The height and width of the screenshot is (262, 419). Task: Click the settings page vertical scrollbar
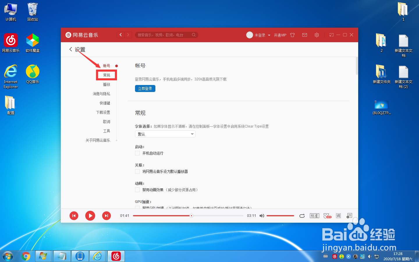(x=357, y=66)
